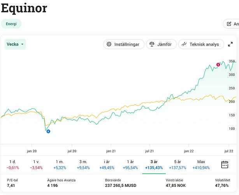The image size is (239, 195).
Task: Open Teknisk analys view
Action: tap(201, 44)
